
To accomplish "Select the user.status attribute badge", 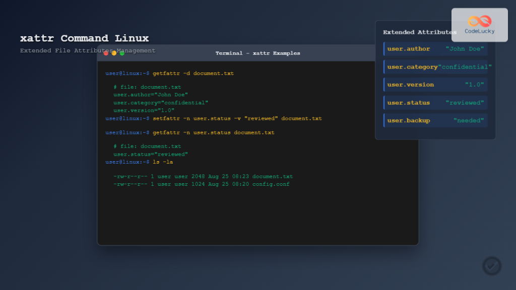I will (435, 102).
